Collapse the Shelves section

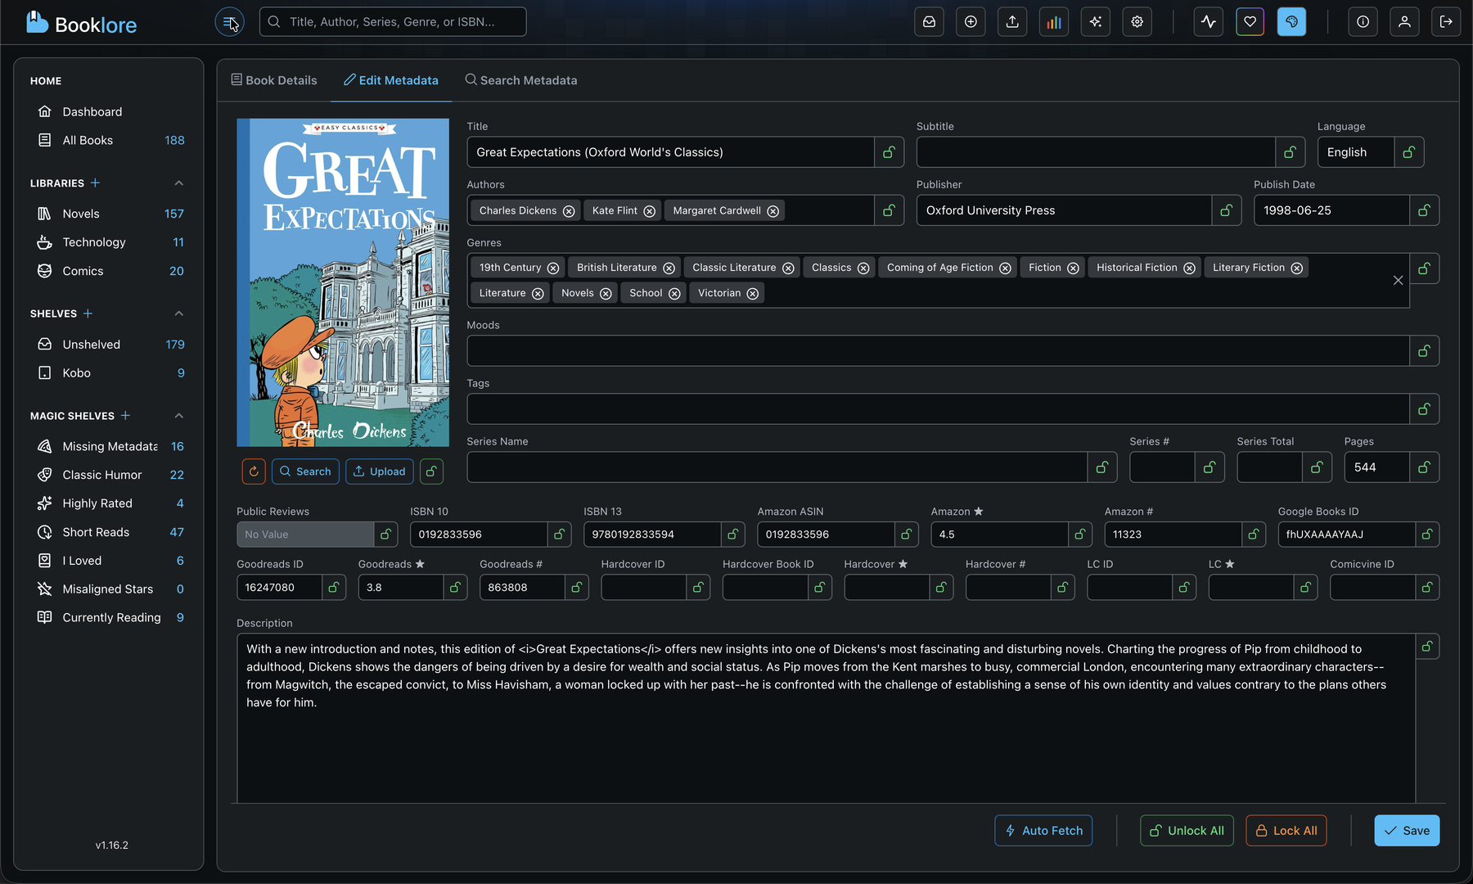[x=178, y=313]
